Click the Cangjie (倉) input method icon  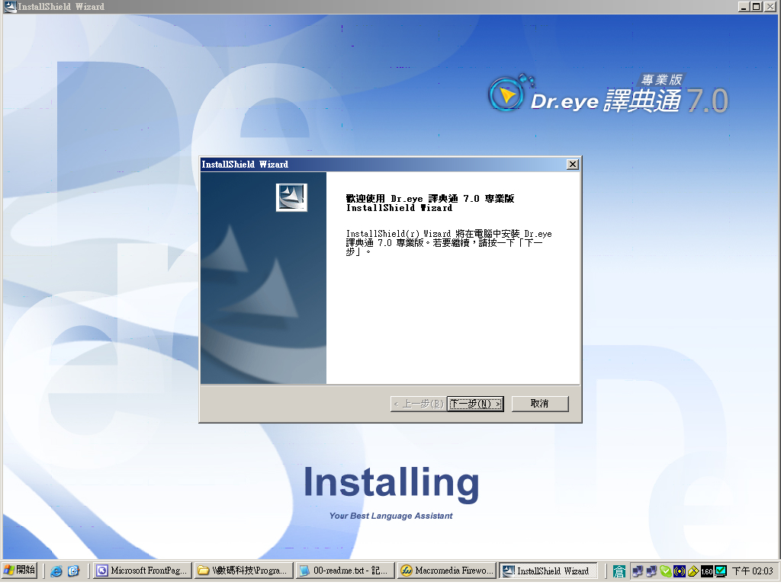click(619, 571)
